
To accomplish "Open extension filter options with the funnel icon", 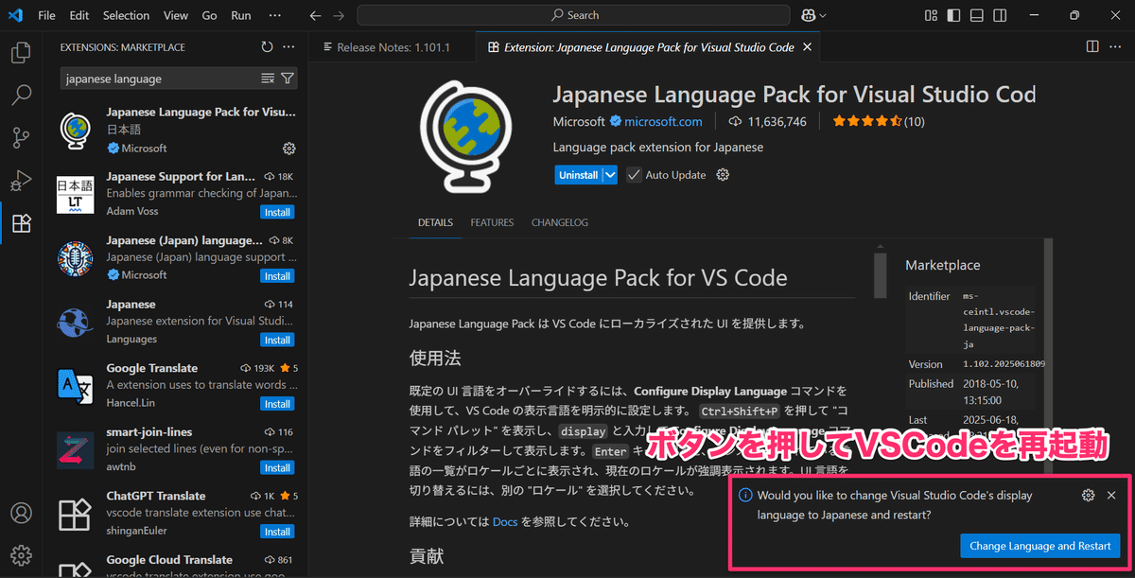I will tap(288, 79).
